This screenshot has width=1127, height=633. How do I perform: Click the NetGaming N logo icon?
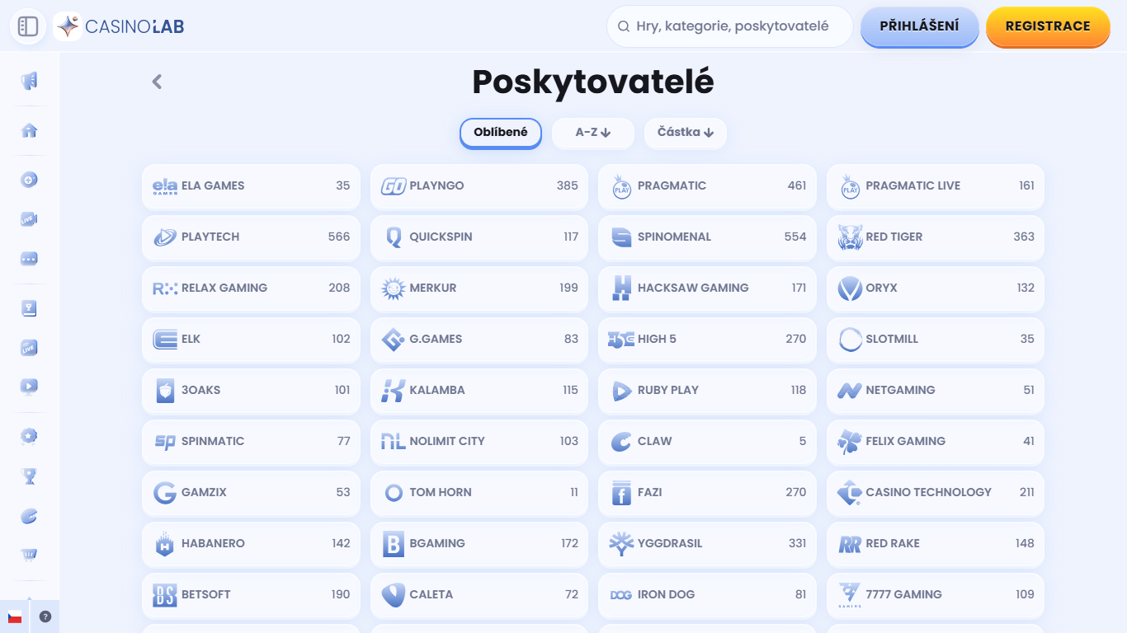pos(850,391)
